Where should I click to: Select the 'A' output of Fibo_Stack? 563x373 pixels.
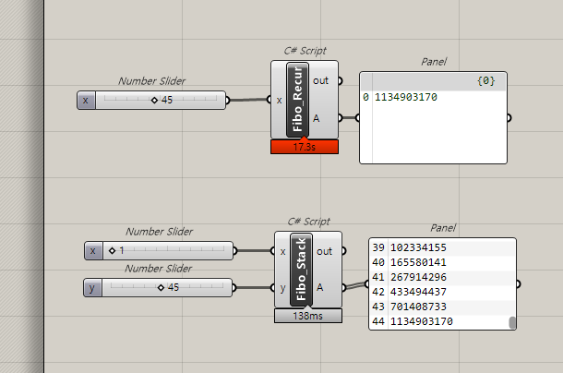pyautogui.click(x=319, y=287)
